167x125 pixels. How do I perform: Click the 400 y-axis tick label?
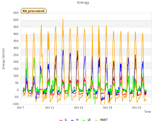16,34
